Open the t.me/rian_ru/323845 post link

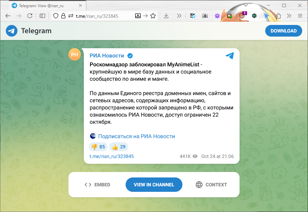[112, 156]
